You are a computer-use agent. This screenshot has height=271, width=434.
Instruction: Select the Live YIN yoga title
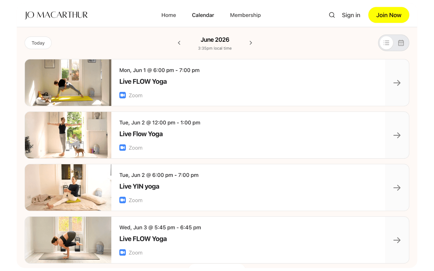(x=139, y=186)
